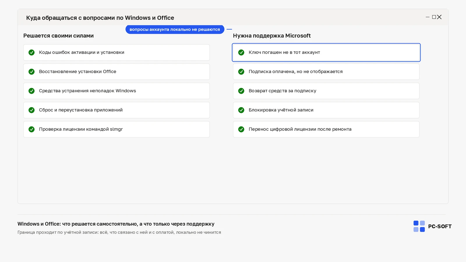Open Средства устранения неполадок Windows item

tap(116, 91)
